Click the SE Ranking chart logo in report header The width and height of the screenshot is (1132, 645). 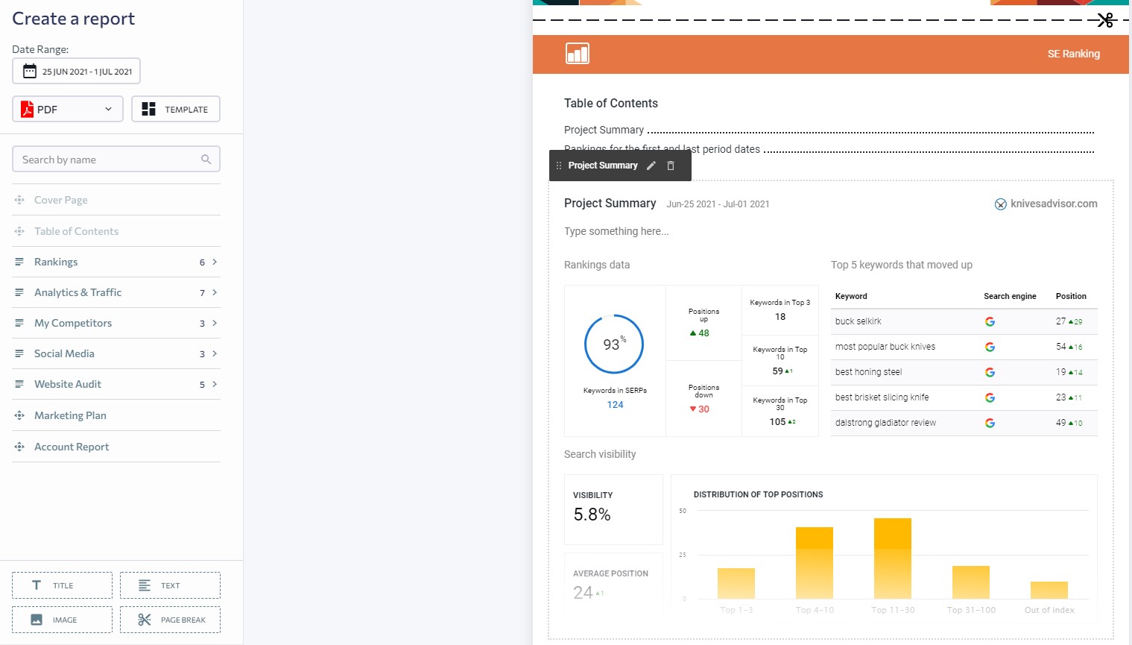[x=577, y=53]
